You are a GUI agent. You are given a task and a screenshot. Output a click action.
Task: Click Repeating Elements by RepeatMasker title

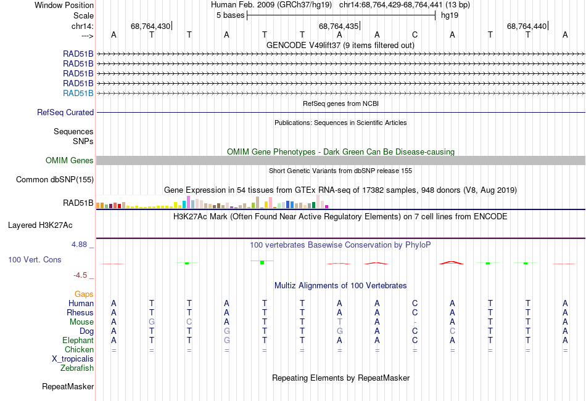point(340,378)
